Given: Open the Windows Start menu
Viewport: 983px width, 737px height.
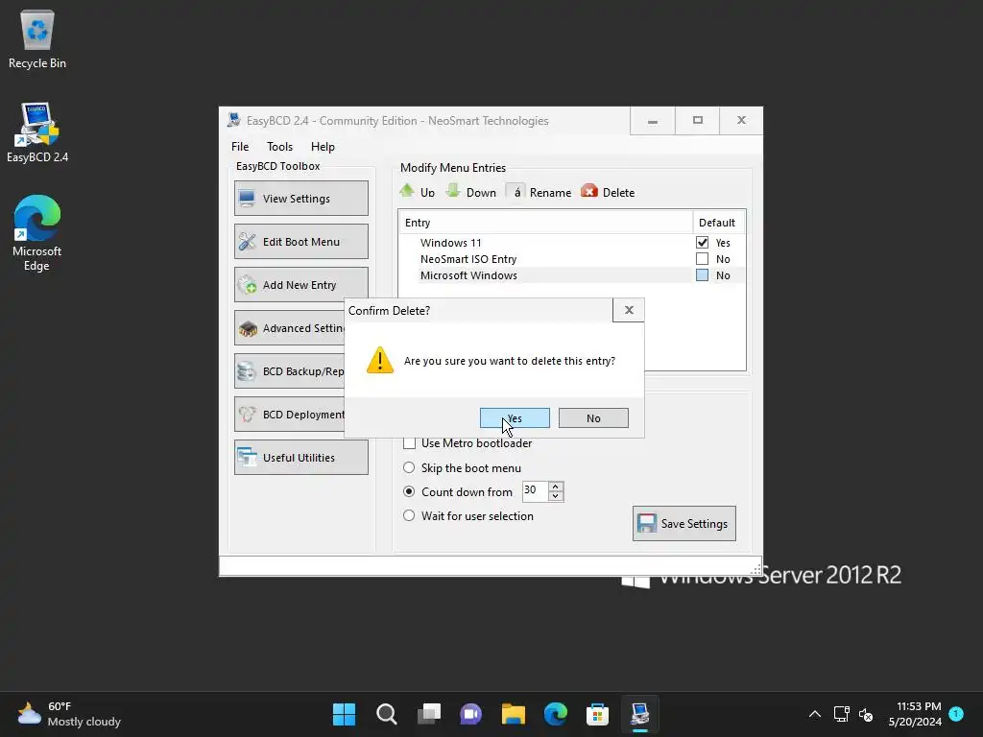Looking at the screenshot, I should click(x=345, y=714).
